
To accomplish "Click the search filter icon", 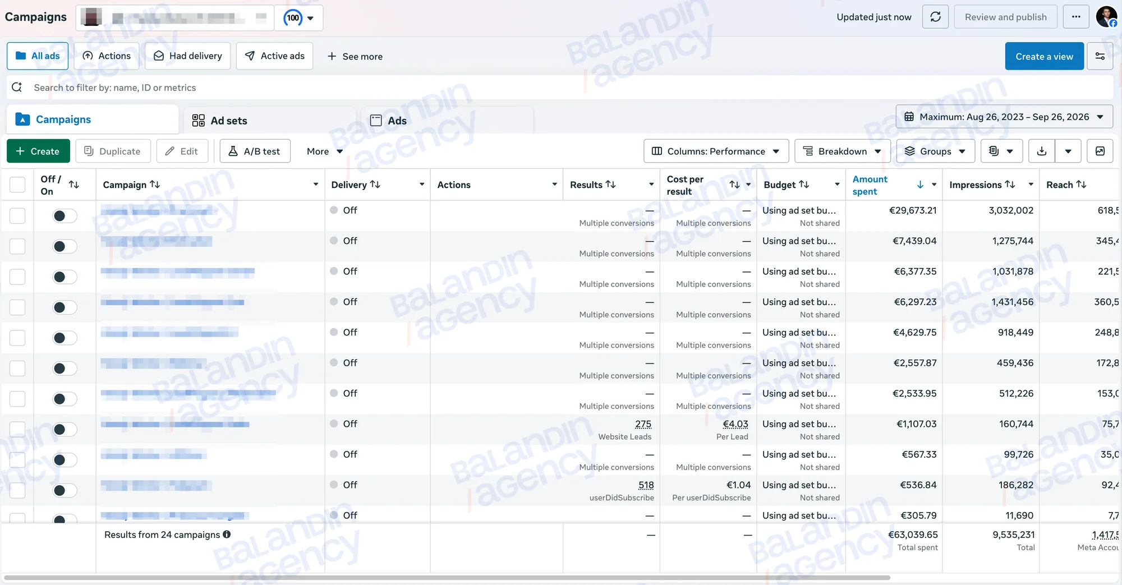I will (17, 87).
